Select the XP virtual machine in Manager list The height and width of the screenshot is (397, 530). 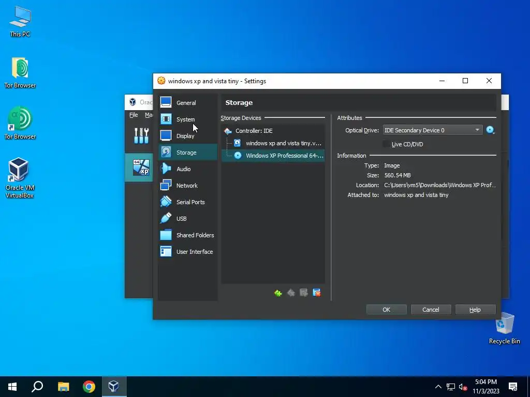(139, 167)
